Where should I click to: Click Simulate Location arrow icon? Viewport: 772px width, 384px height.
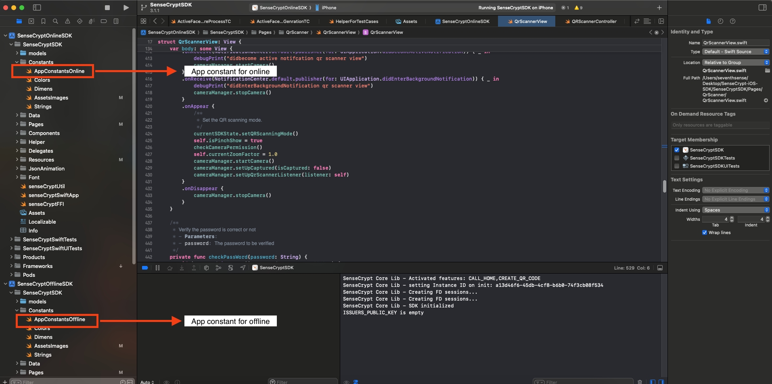pyautogui.click(x=243, y=268)
